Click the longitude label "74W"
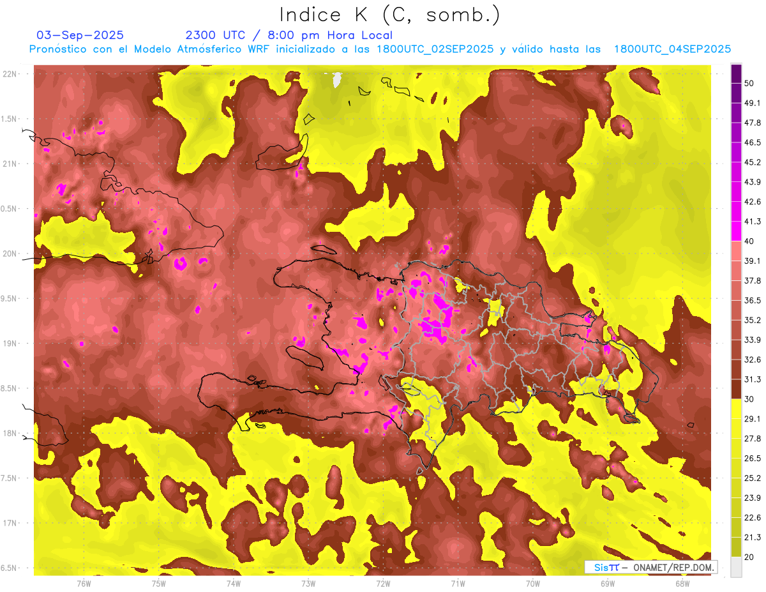This screenshot has height=592, width=766. tap(233, 583)
